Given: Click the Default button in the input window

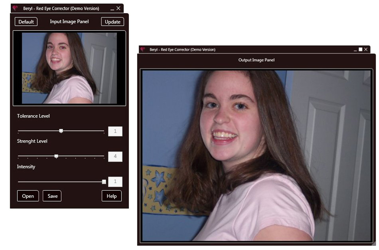Looking at the screenshot, I should click(x=26, y=22).
